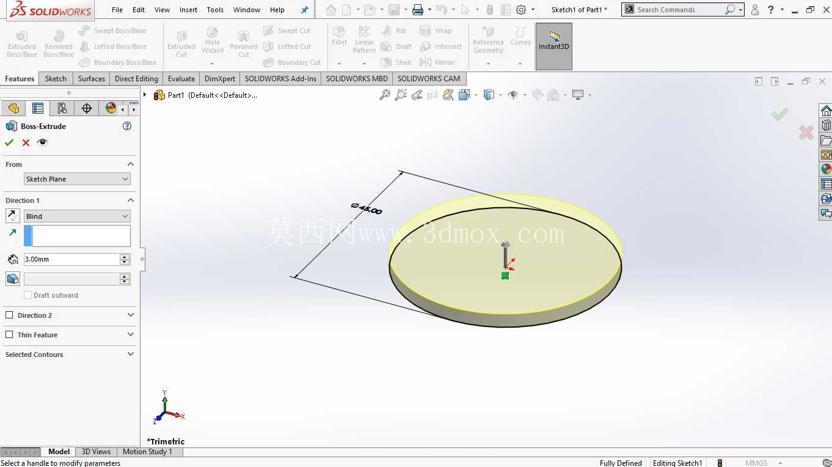Cancel Boss-Extrude with the red X
Image resolution: width=832 pixels, height=467 pixels.
click(x=26, y=142)
